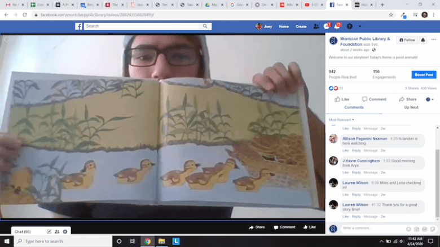Image resolution: width=440 pixels, height=247 pixels.
Task: Click the Boost Post button
Action: (424, 75)
